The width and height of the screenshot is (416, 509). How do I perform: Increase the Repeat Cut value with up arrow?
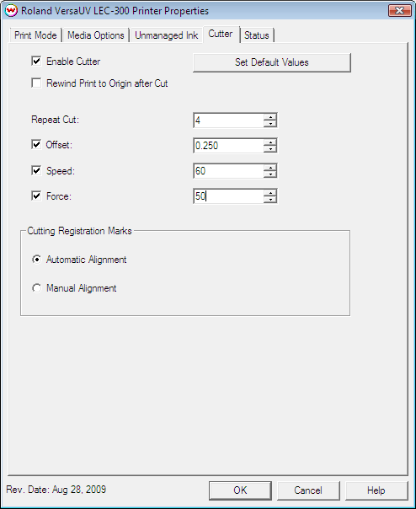click(x=270, y=117)
